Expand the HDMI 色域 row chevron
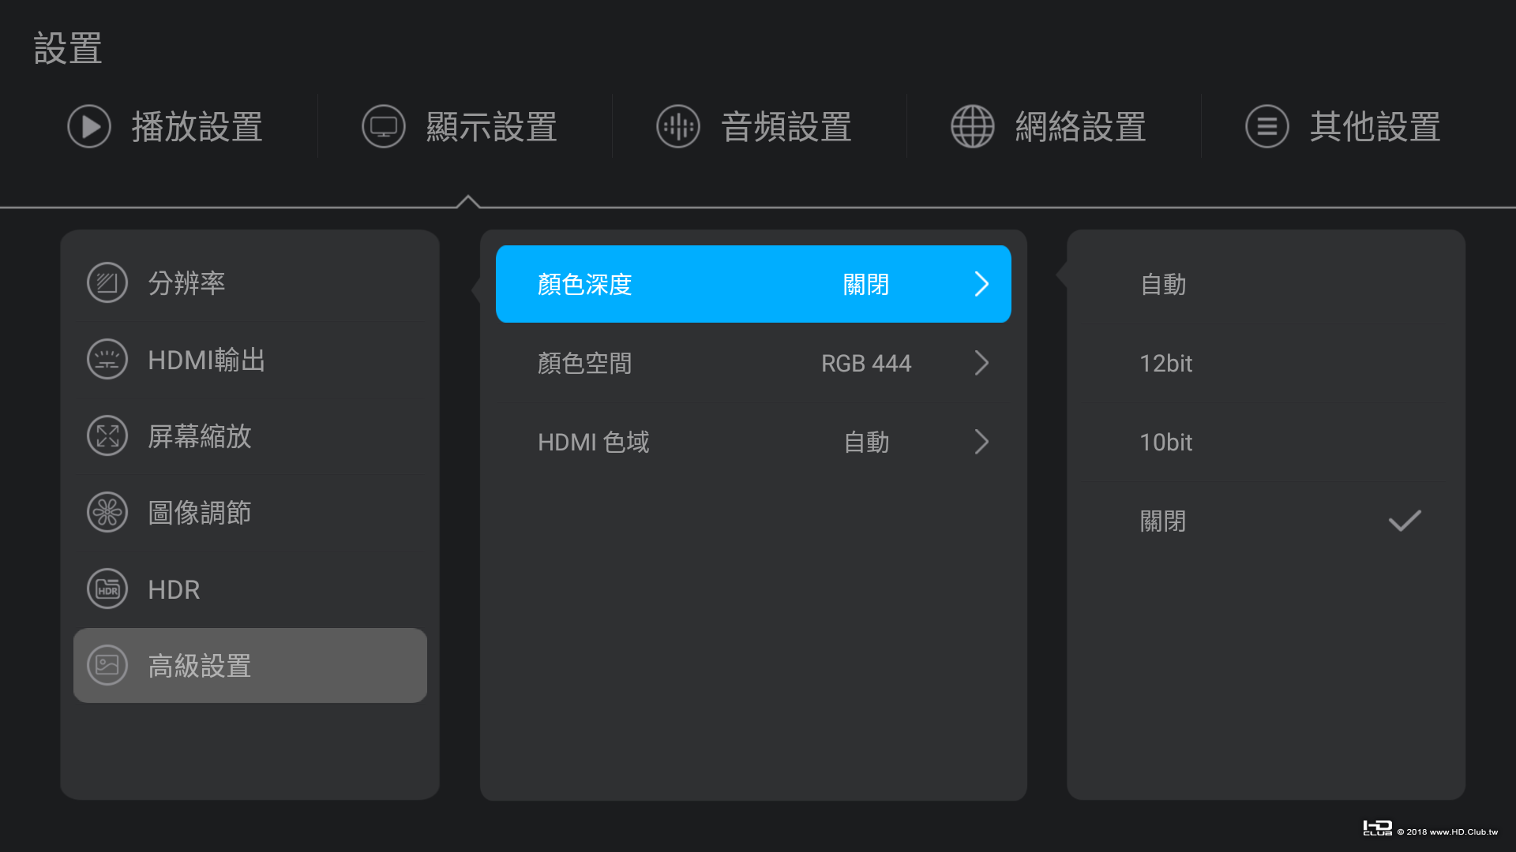 point(981,442)
